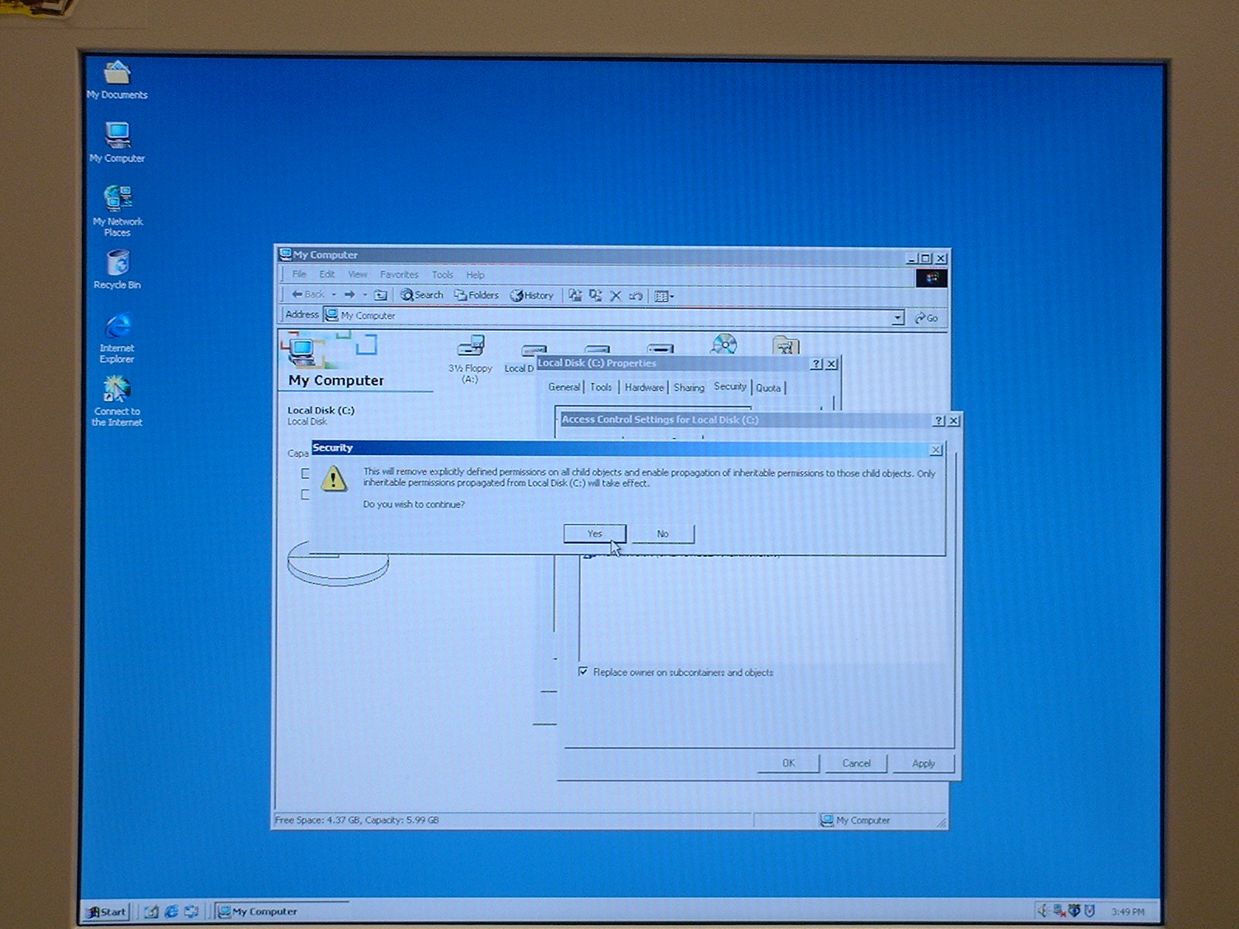Click the Folders toolbar button
The image size is (1239, 929).
476,295
